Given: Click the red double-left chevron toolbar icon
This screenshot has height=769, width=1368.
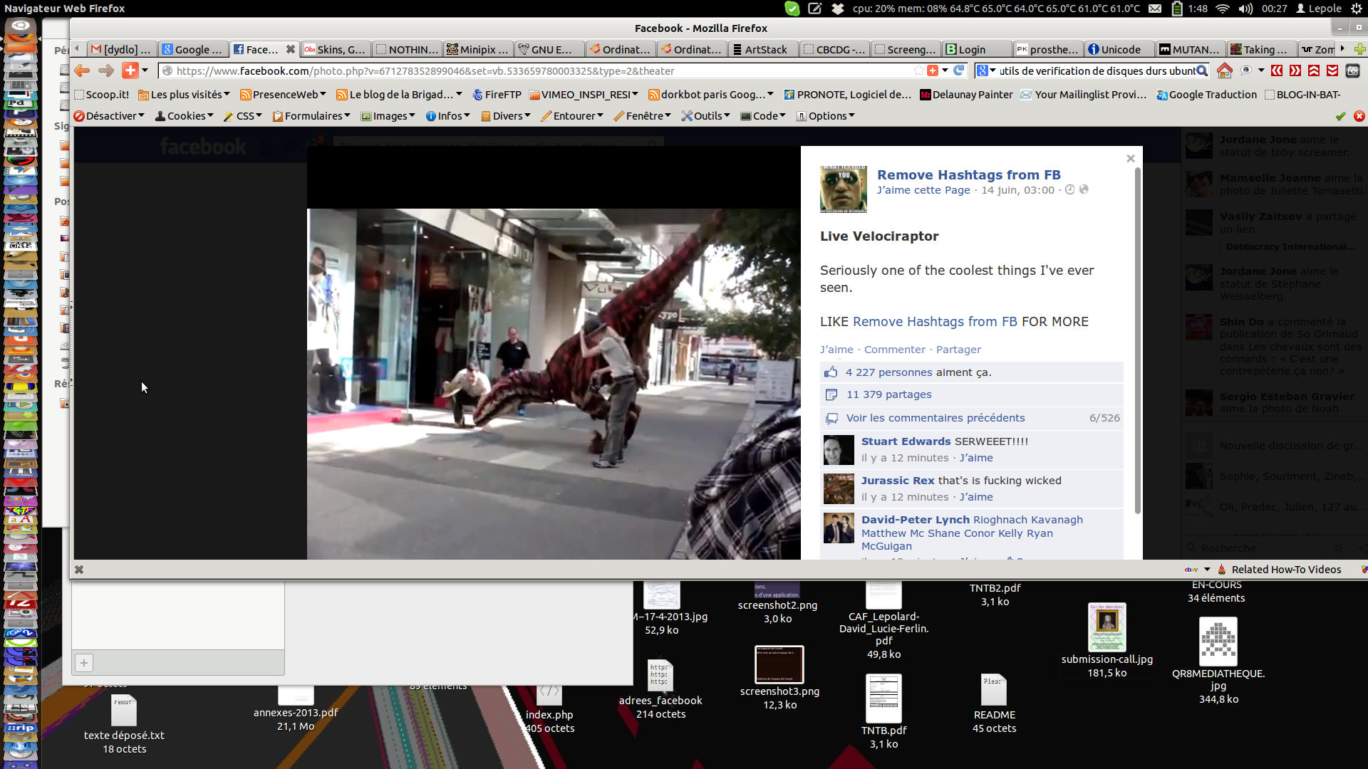Looking at the screenshot, I should click(x=1277, y=70).
